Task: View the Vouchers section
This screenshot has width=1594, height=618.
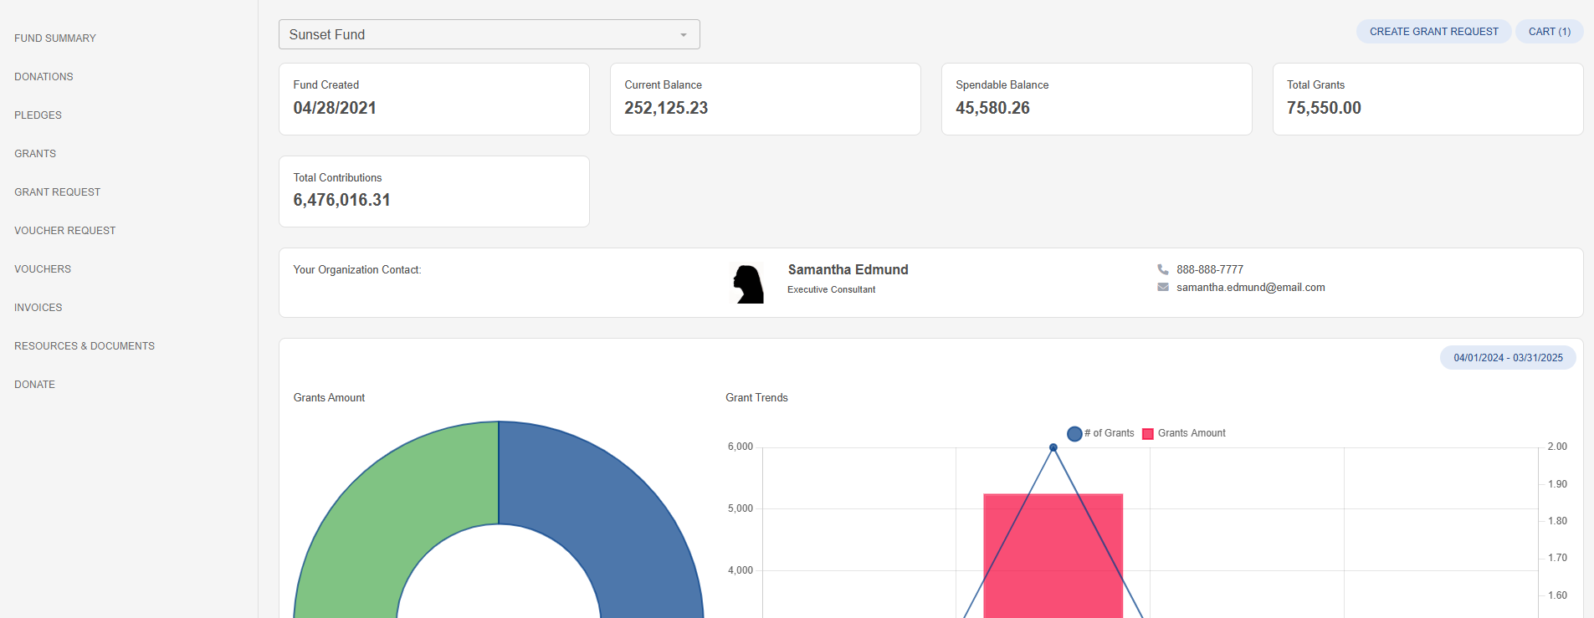Action: (x=43, y=269)
